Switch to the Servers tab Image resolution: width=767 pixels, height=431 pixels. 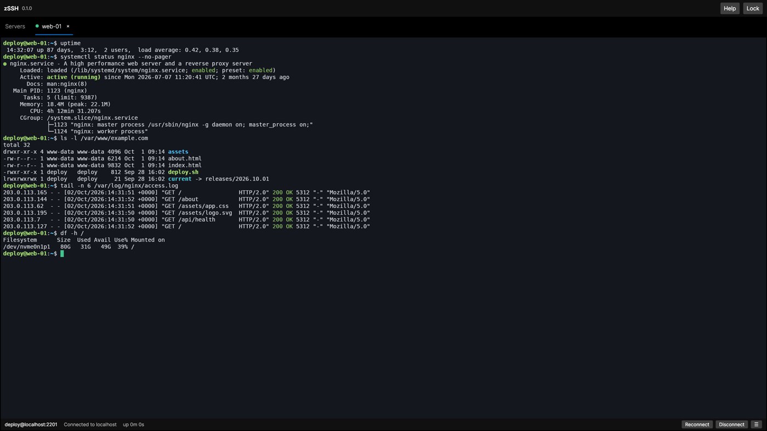(x=15, y=26)
